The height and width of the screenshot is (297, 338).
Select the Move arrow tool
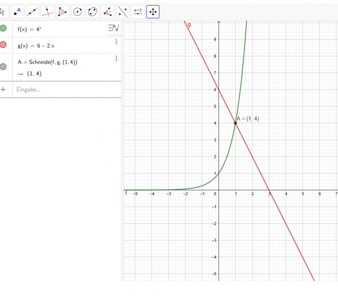3,12
